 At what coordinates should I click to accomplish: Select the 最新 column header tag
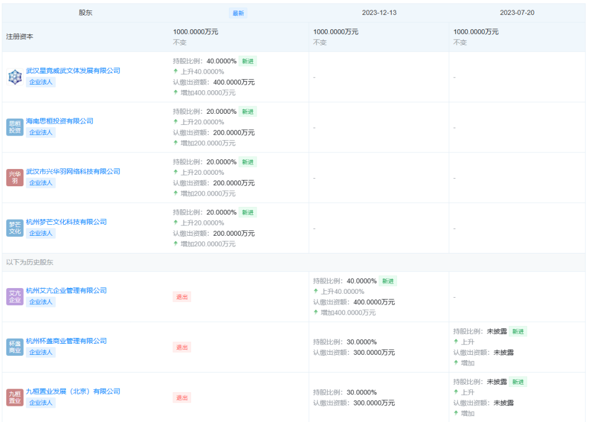point(238,13)
